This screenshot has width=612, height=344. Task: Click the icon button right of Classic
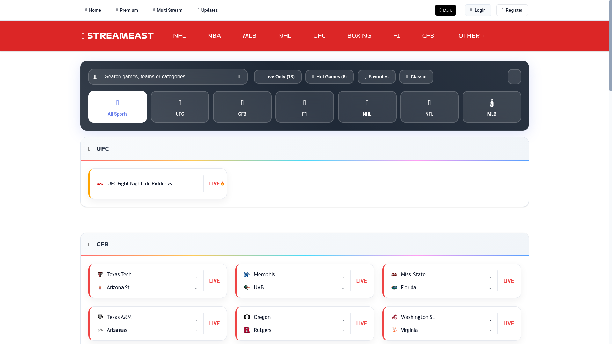tap(514, 77)
